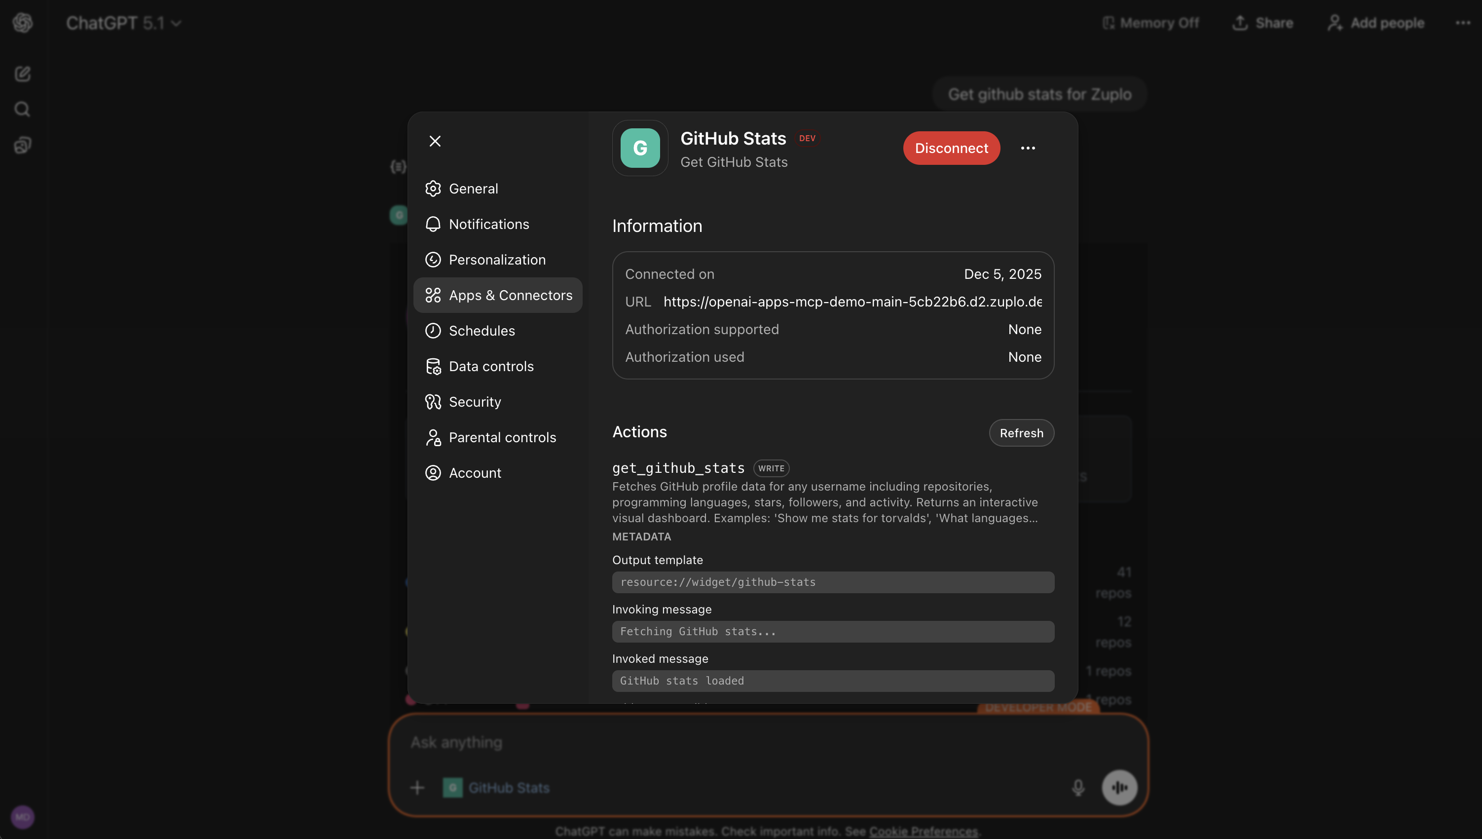Image resolution: width=1482 pixels, height=839 pixels.
Task: Open the Personalization settings section
Action: 496,259
